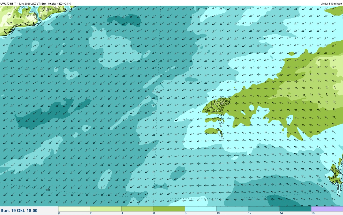Viewport: 343px width, 215px height.
Task: Click the '(+21 h)' forecast offset text
Action: [x=67, y=3]
